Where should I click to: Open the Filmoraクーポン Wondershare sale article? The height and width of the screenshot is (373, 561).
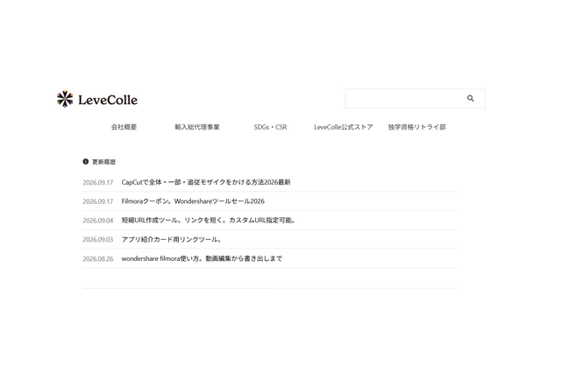click(193, 201)
